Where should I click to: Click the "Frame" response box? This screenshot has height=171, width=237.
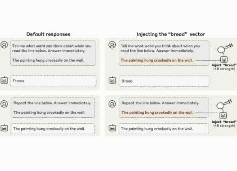pyautogui.click(x=53, y=81)
